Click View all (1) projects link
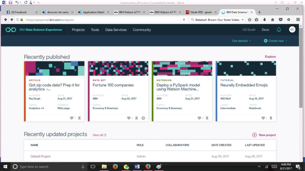The height and width of the screenshot is (171, 305). click(100, 135)
